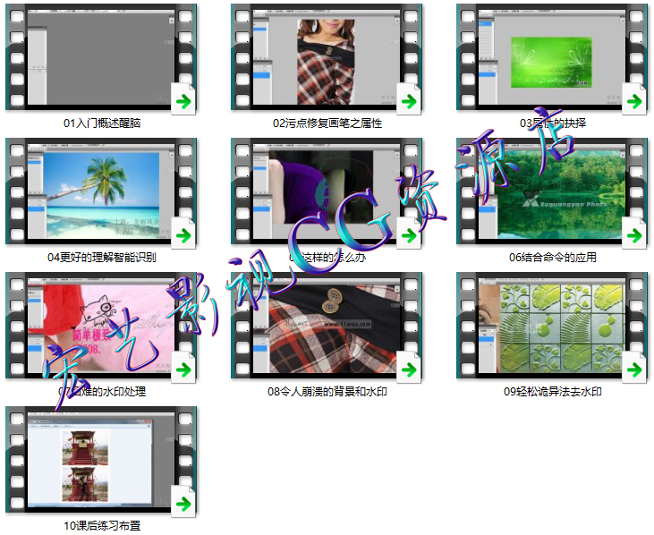Open the video thumbnail for 01入门概述醒脑

tap(101, 57)
